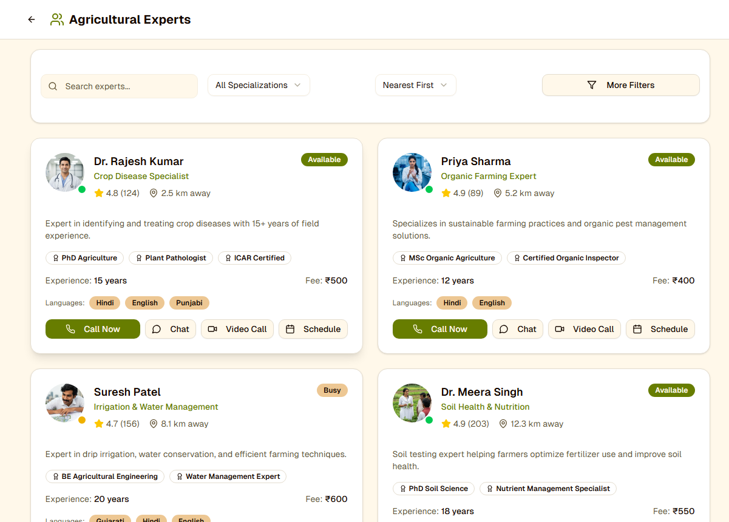Viewport: 729px width, 522px height.
Task: Start a video call with Priya Sharma
Action: (585, 329)
